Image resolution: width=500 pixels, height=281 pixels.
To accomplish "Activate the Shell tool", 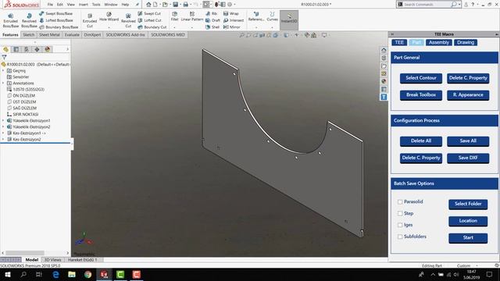I will [x=212, y=27].
